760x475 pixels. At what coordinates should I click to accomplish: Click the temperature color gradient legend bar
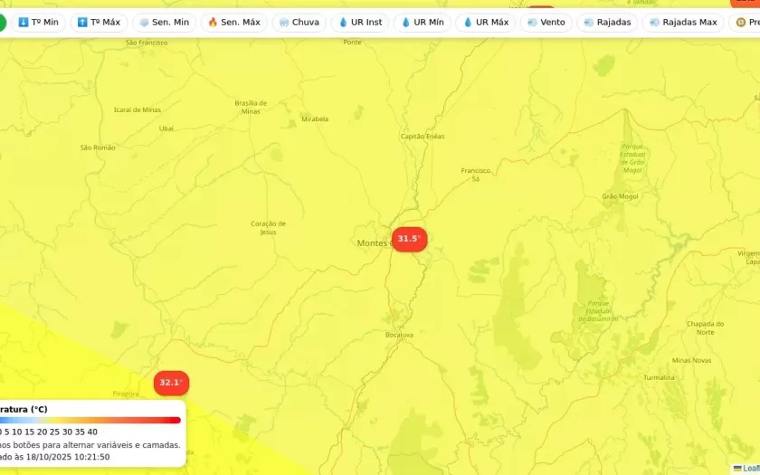(x=90, y=420)
